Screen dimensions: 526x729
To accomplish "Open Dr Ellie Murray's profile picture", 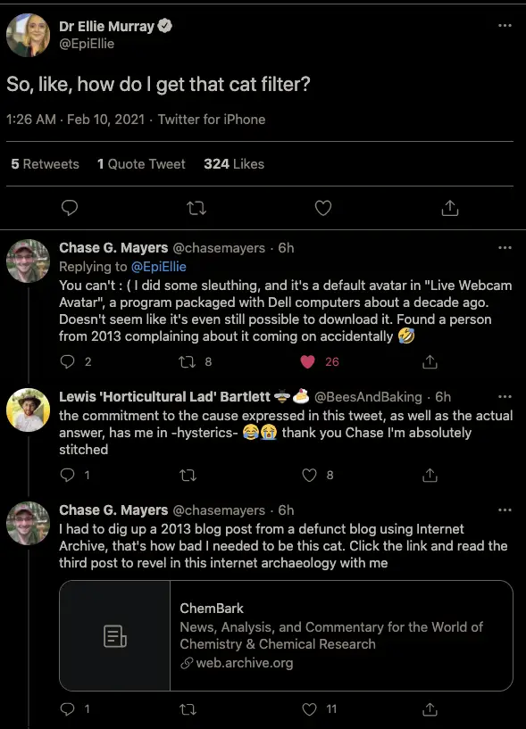I will [x=28, y=36].
